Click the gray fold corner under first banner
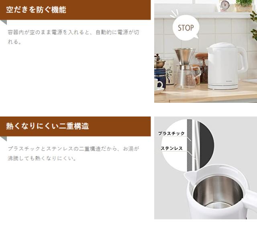The image size is (257, 233). [3, 22]
